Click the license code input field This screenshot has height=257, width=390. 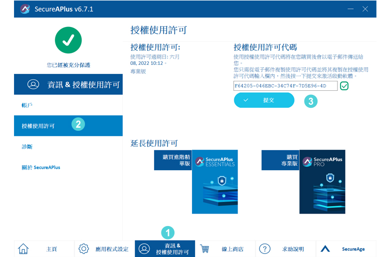point(285,86)
